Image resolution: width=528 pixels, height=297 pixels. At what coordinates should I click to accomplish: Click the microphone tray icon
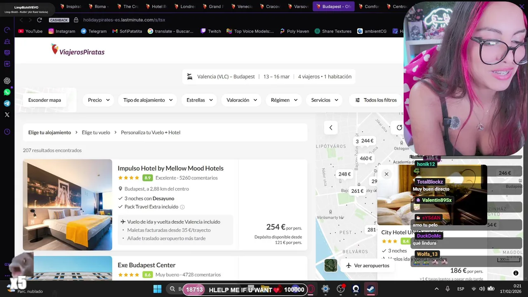pyautogui.click(x=448, y=289)
